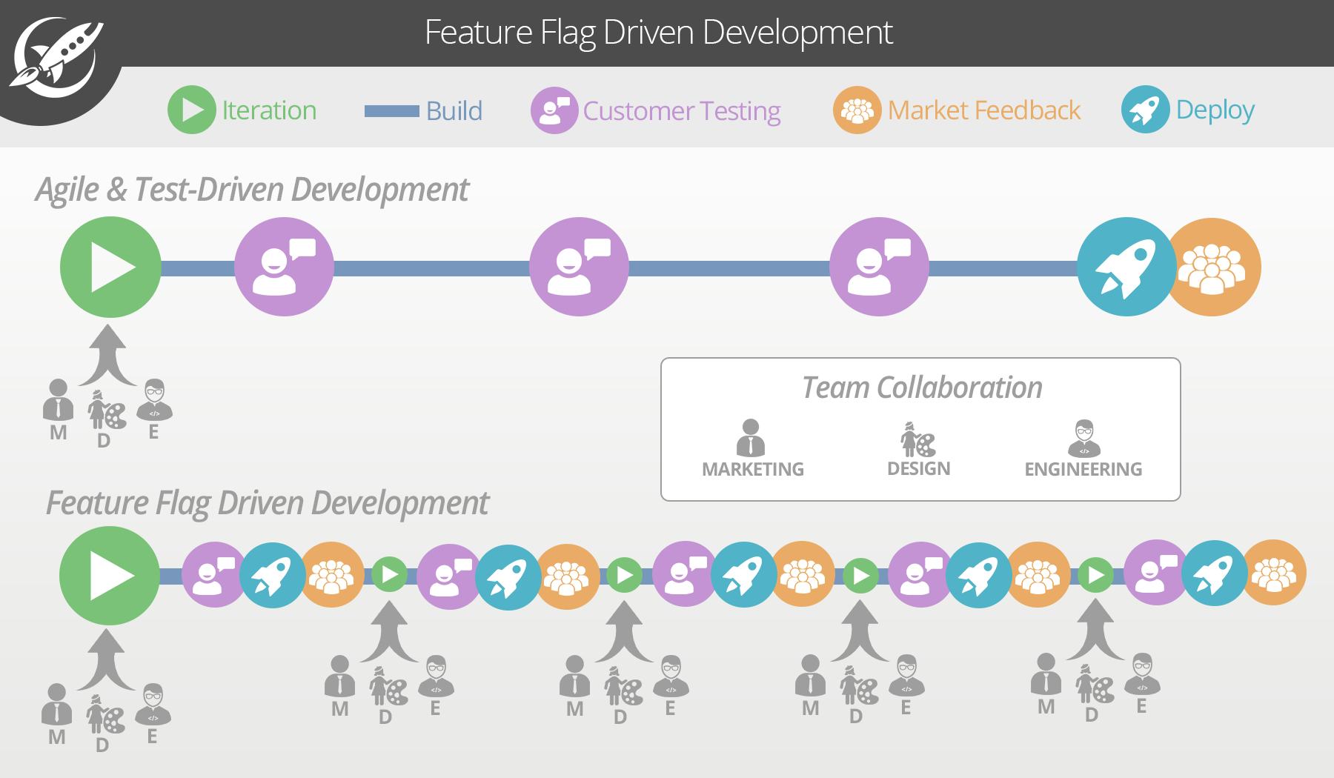
Task: Click the green Iteration play icon in the legend
Action: click(x=193, y=111)
